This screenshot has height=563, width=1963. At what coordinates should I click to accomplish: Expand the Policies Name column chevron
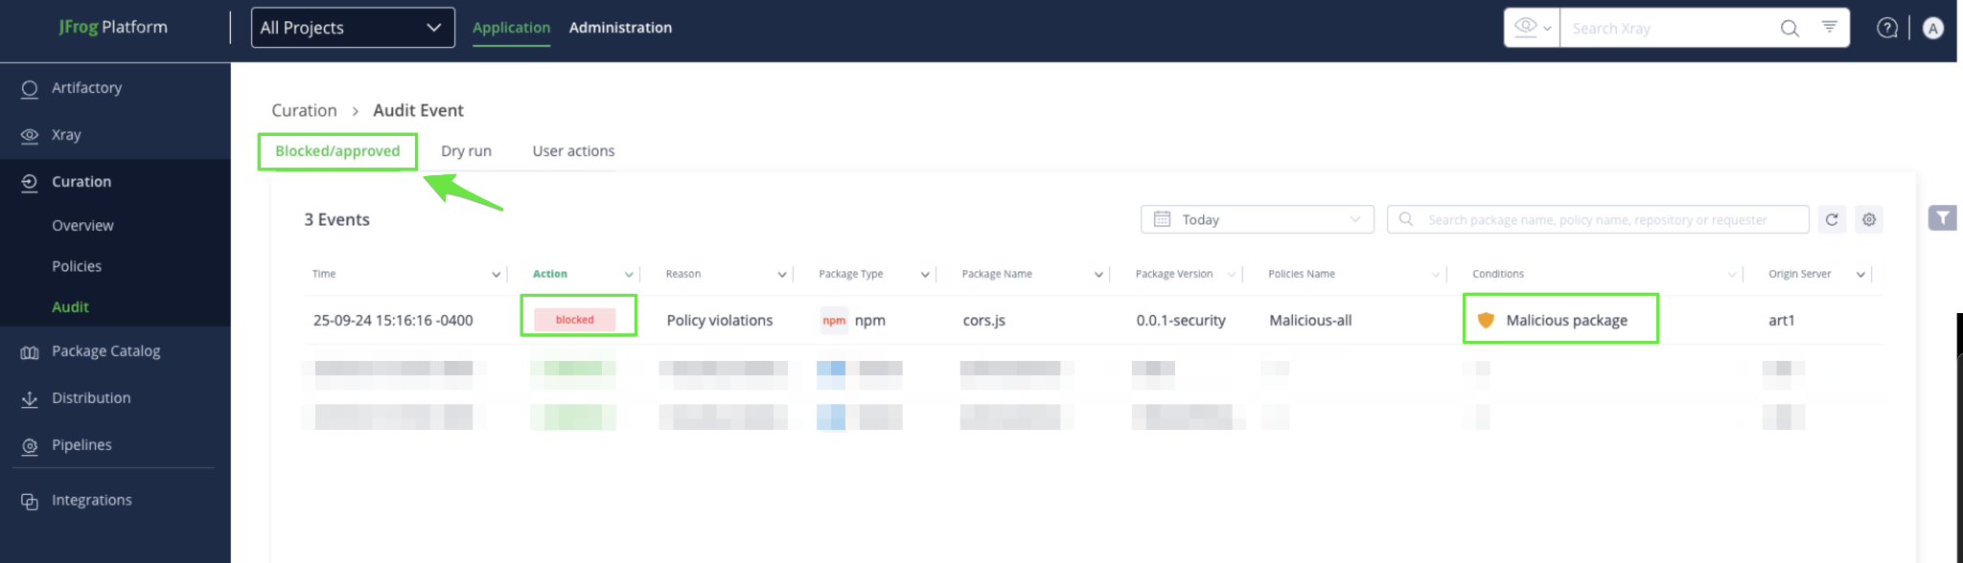[1436, 275]
